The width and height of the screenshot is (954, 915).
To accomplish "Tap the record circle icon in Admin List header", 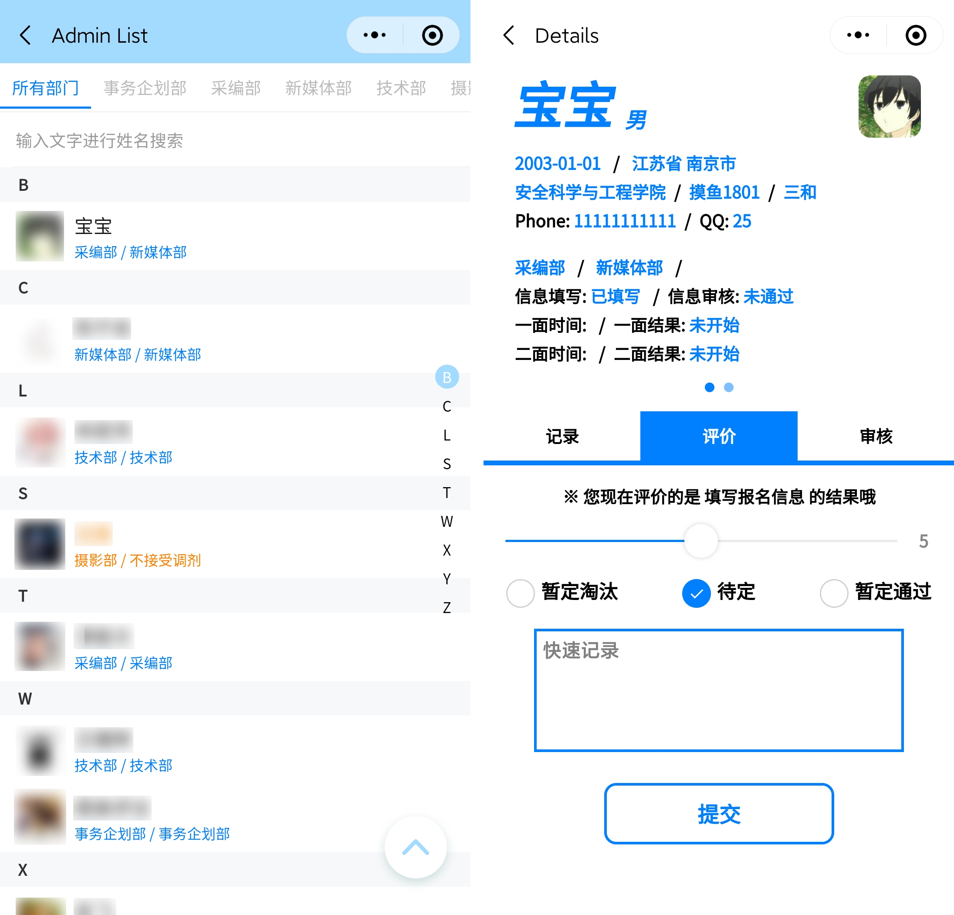I will tap(432, 35).
